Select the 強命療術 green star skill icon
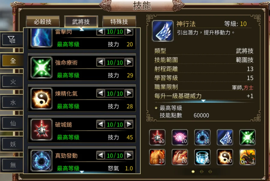The height and width of the screenshot is (181, 270). (41, 68)
